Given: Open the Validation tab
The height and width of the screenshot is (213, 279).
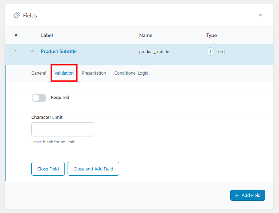Looking at the screenshot, I should (x=64, y=73).
